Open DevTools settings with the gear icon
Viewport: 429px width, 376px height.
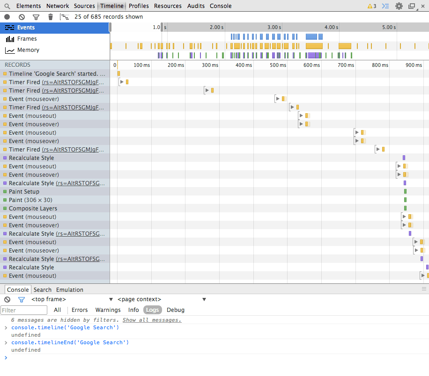point(399,6)
